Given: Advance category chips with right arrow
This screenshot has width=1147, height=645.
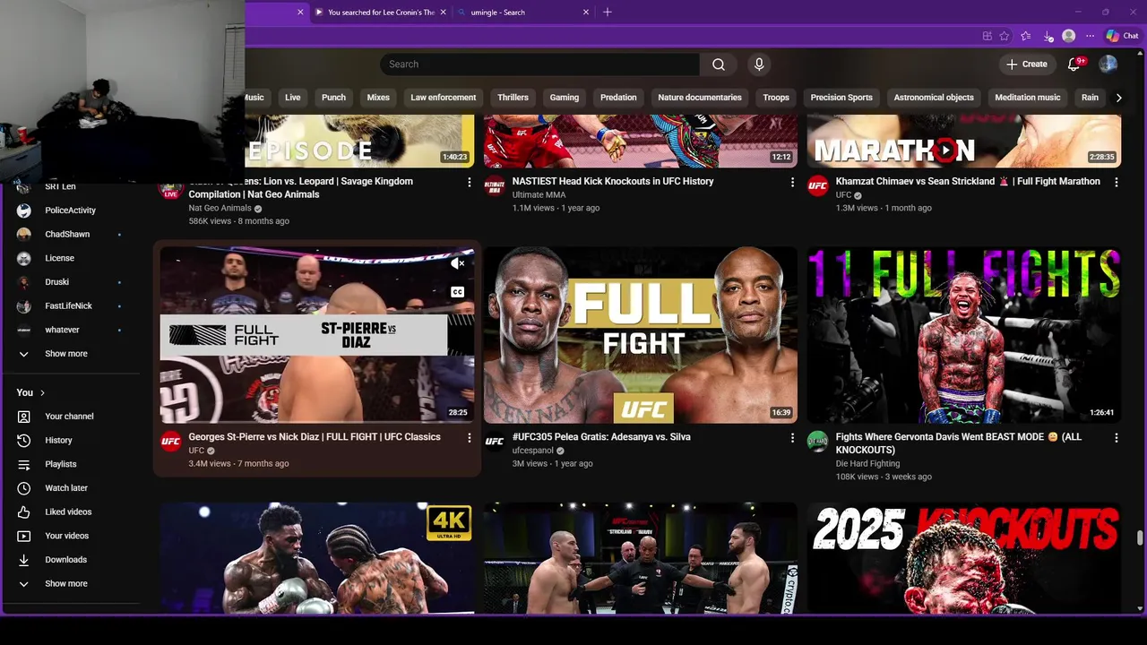Looking at the screenshot, I should 1118,98.
